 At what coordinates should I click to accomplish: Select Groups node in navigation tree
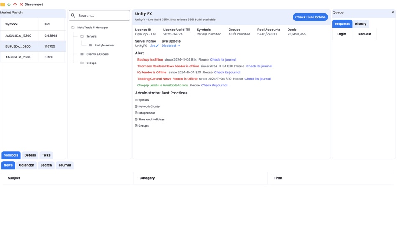point(91,63)
